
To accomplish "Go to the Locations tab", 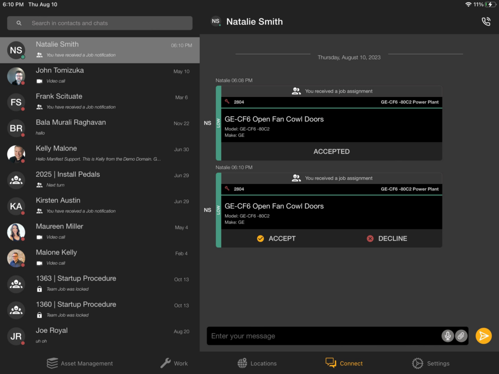I will tap(257, 363).
